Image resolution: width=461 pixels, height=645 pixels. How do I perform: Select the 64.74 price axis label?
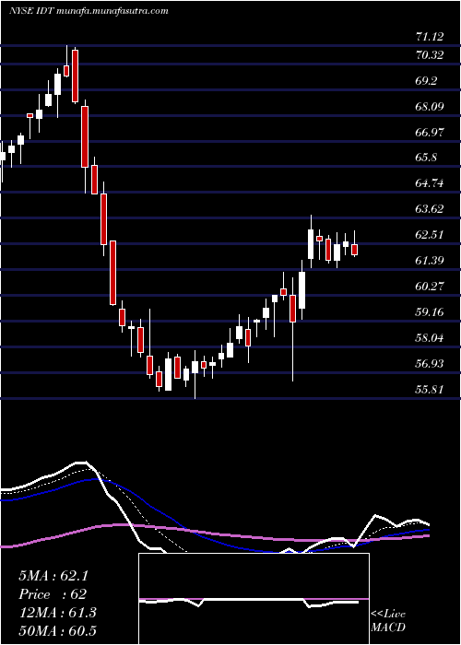coord(430,183)
